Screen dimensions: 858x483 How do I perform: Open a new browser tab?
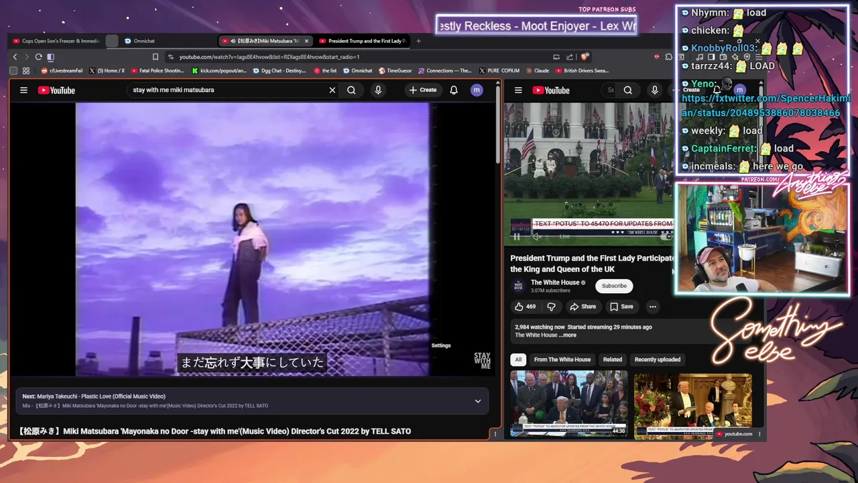418,41
